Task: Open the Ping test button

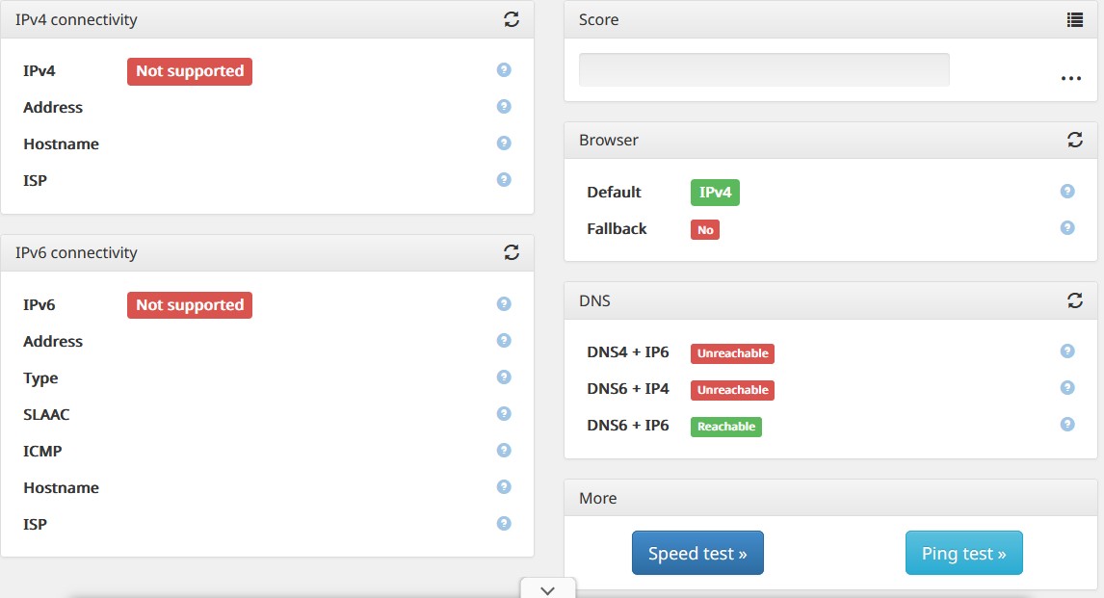Action: pos(963,553)
